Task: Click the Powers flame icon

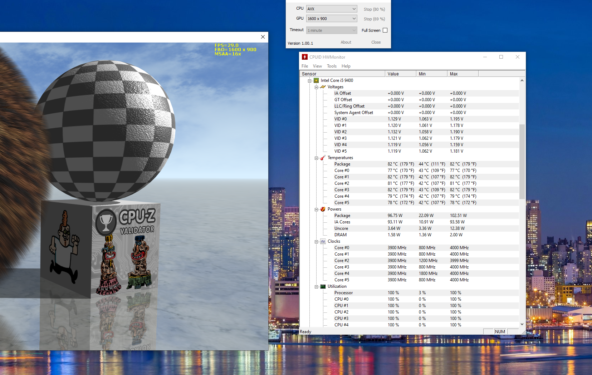Action: (x=323, y=209)
